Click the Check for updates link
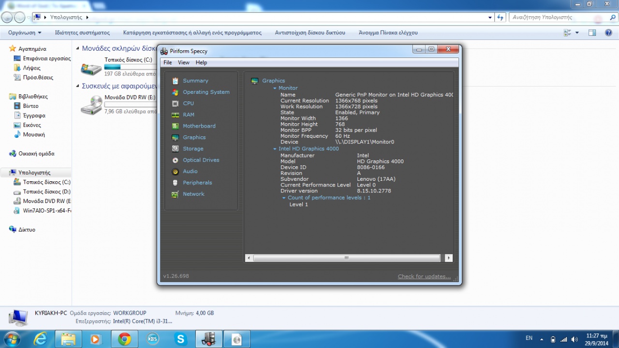The image size is (619, 348). coord(424,276)
